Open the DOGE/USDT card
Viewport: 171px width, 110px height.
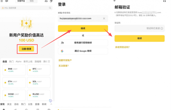click(x=14, y=95)
